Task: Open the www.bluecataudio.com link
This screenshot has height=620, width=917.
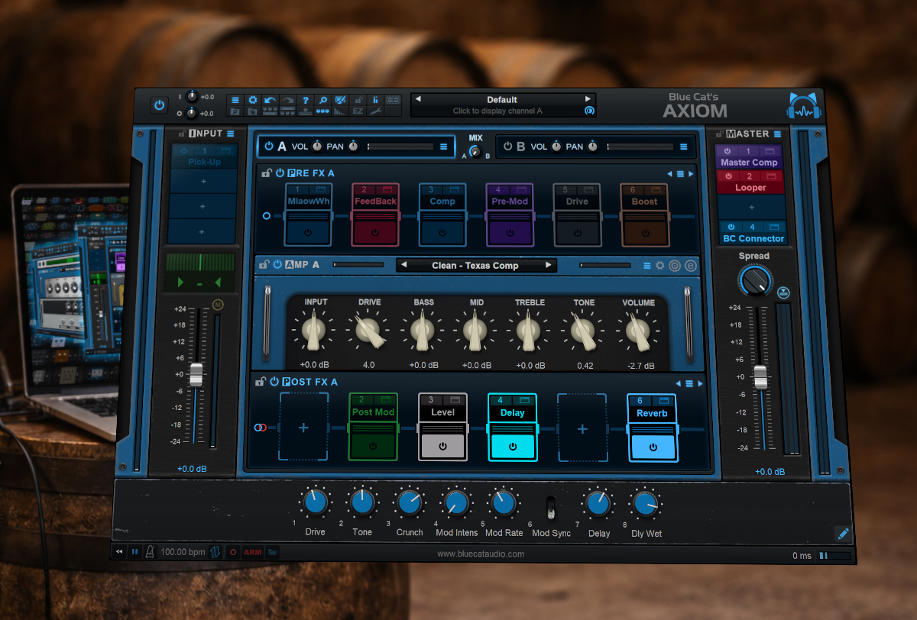Action: 481,554
